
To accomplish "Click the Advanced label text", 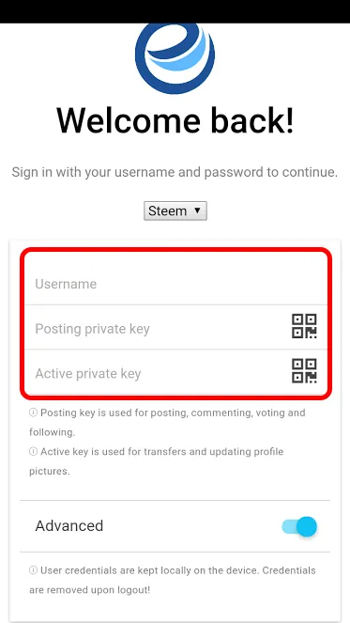I will [x=69, y=525].
